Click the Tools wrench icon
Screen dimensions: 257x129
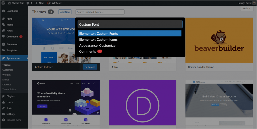4,108
